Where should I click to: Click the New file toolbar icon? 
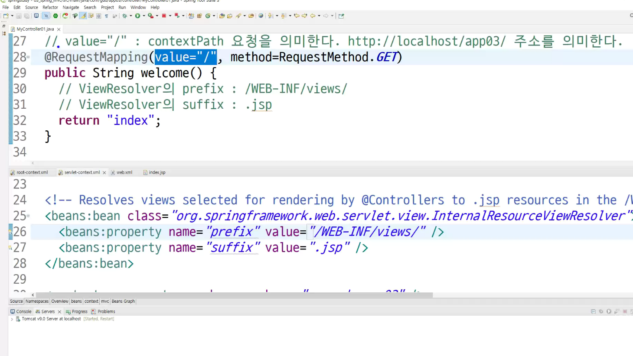pyautogui.click(x=6, y=16)
